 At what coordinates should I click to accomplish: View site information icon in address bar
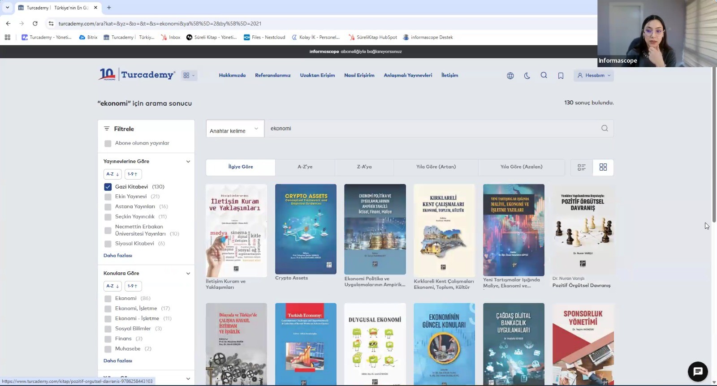click(x=51, y=23)
